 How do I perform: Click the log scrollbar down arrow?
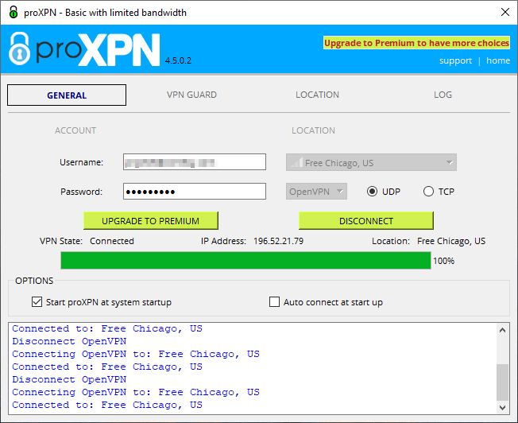tap(502, 407)
